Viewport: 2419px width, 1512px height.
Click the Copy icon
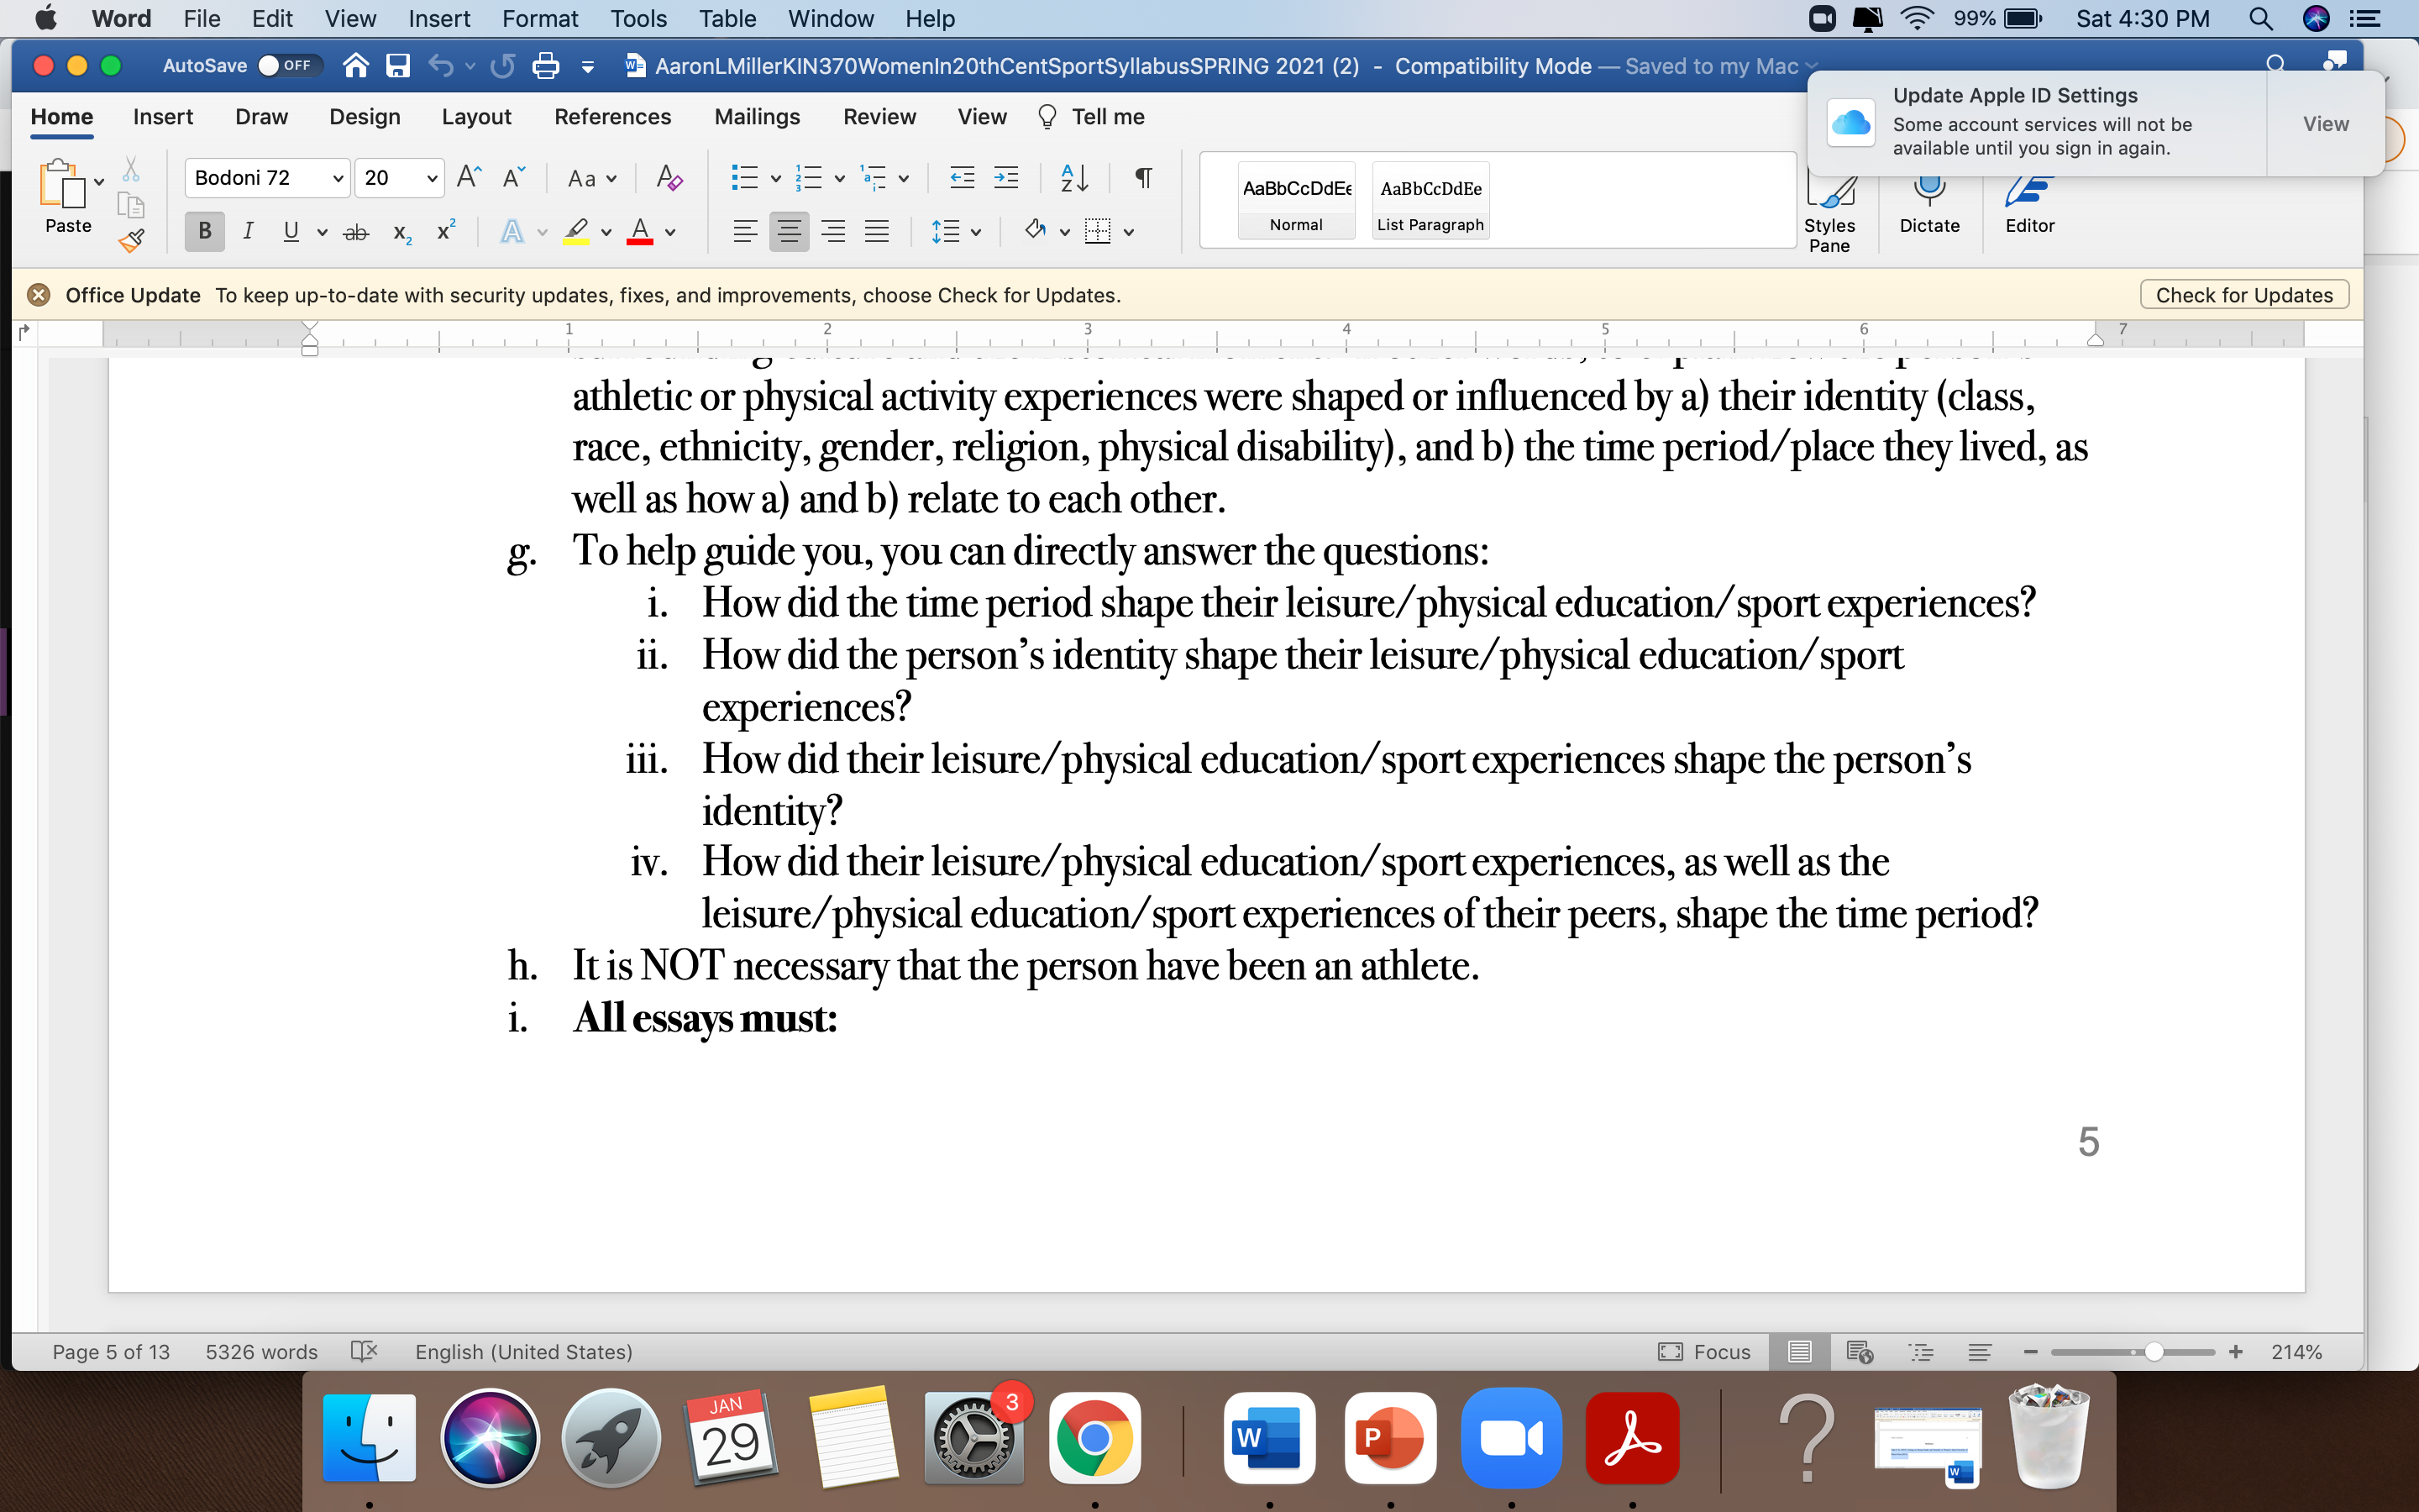(x=131, y=205)
